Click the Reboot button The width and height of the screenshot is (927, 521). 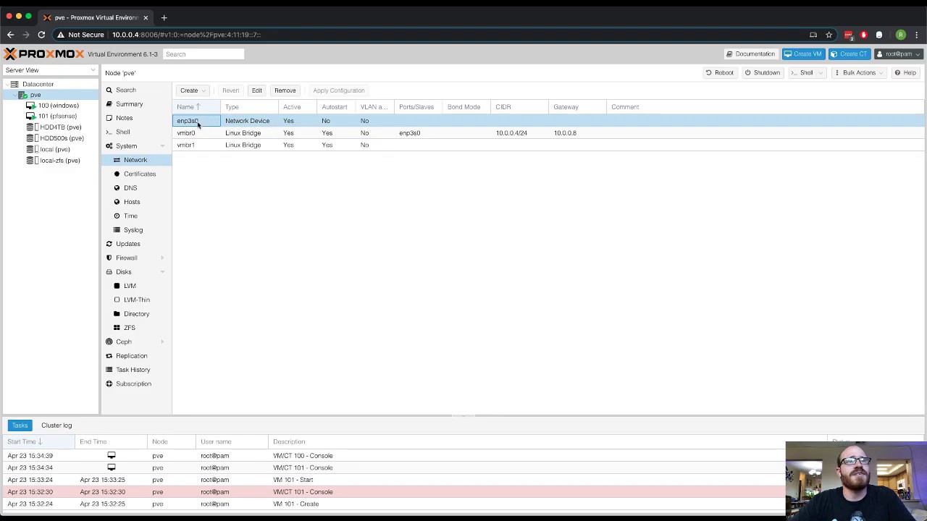(x=720, y=73)
